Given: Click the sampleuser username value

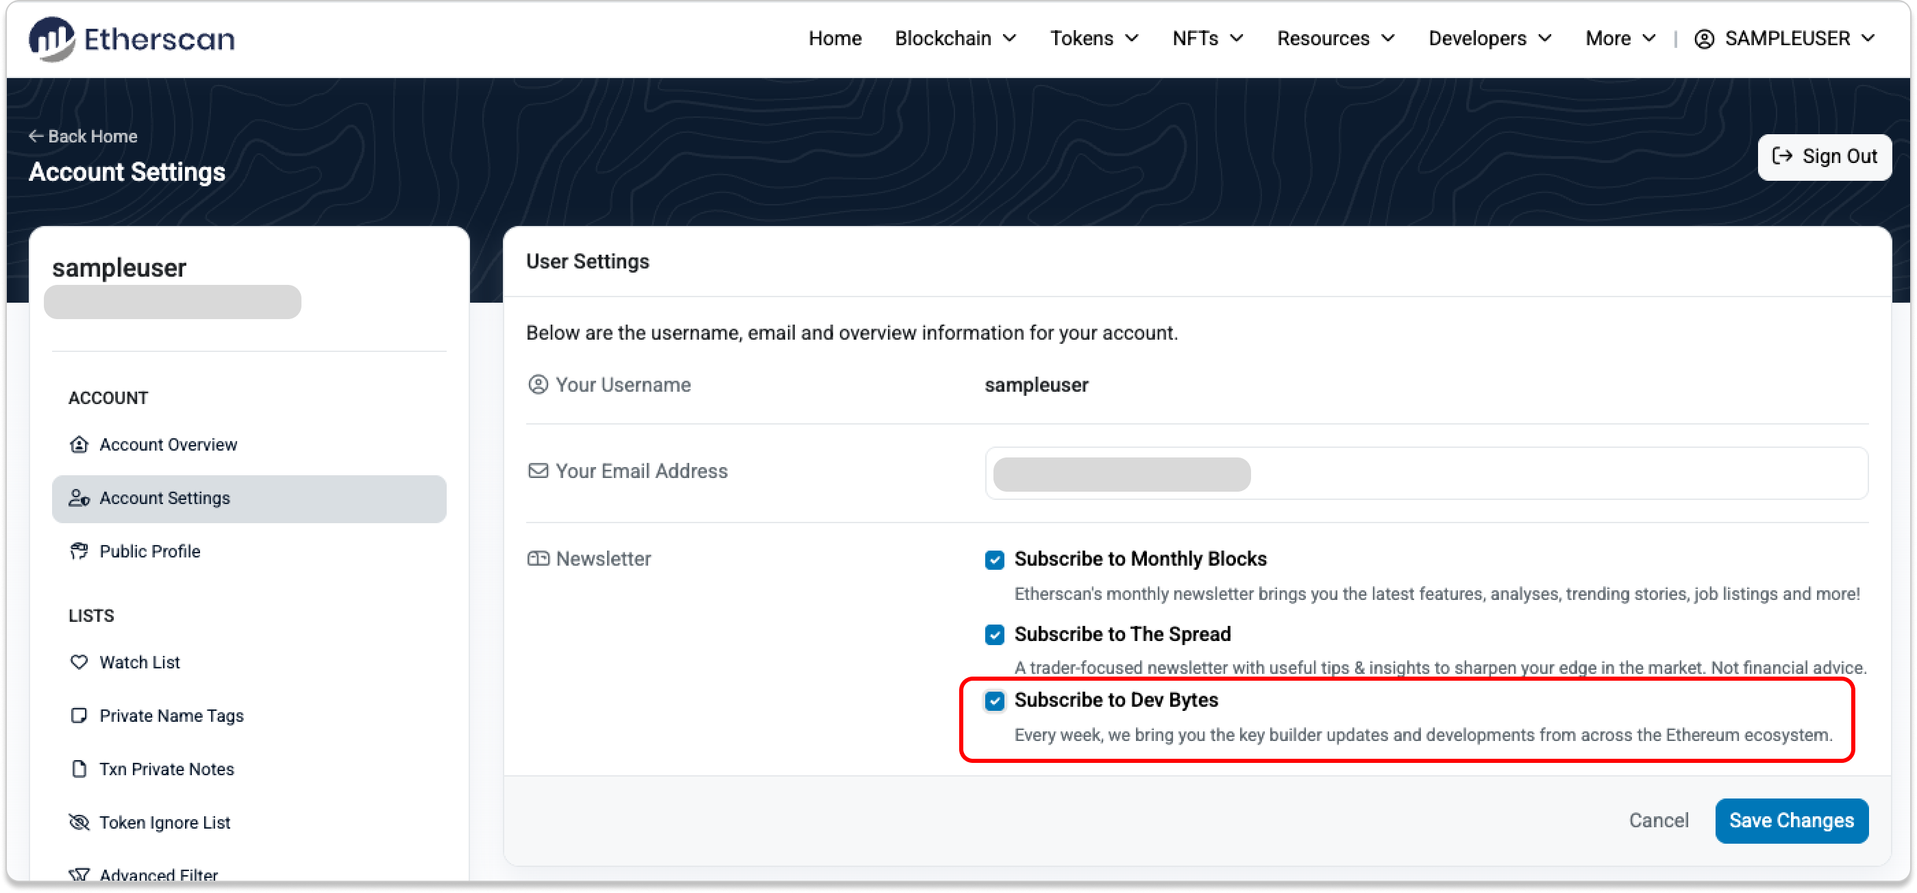Looking at the screenshot, I should click(1036, 385).
